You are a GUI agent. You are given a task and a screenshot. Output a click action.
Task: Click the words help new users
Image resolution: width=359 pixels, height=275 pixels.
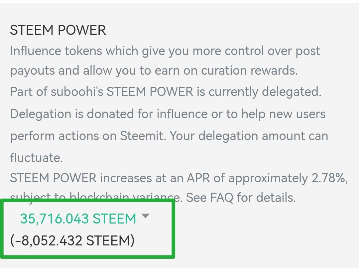click(x=283, y=114)
